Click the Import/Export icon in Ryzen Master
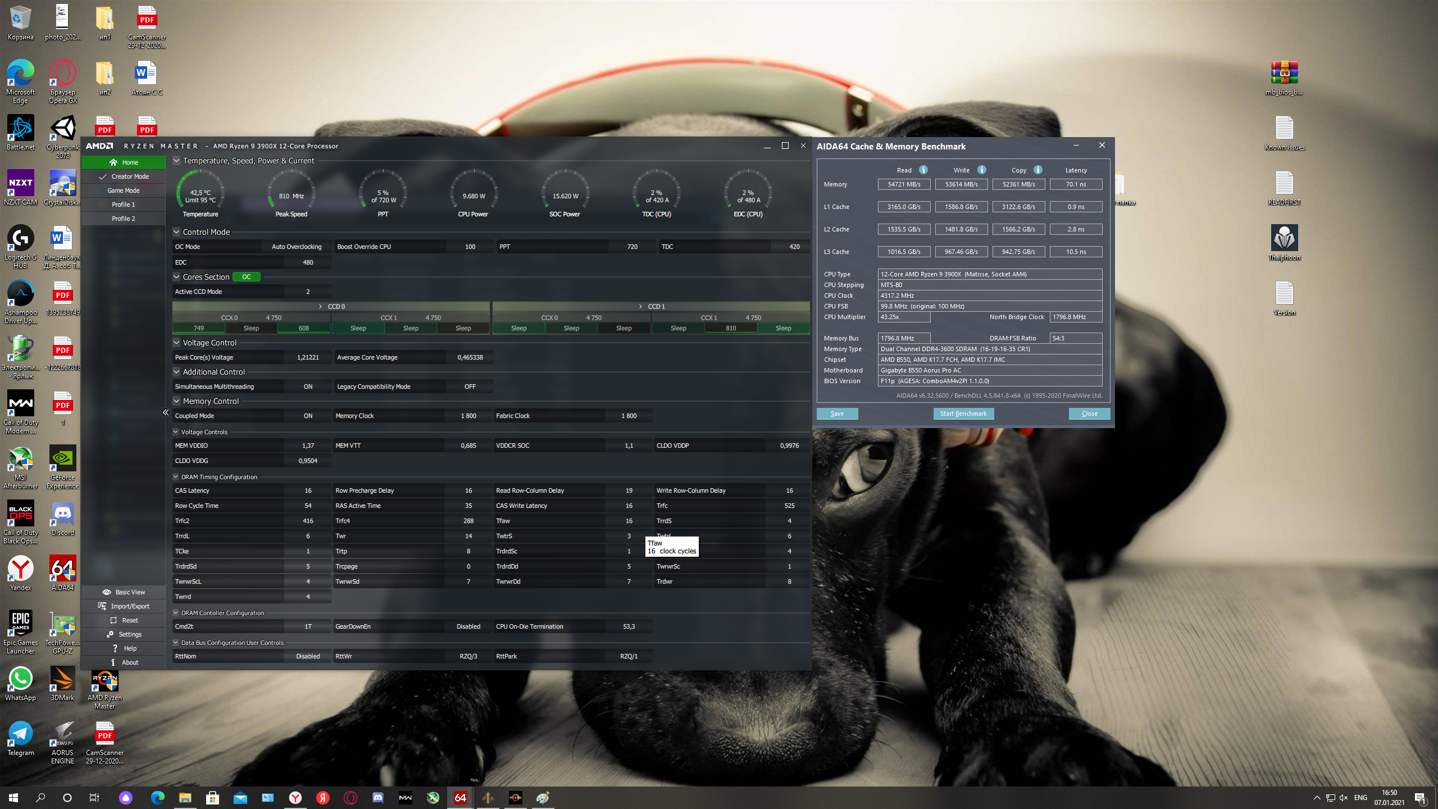The height and width of the screenshot is (809, 1438). tap(102, 606)
